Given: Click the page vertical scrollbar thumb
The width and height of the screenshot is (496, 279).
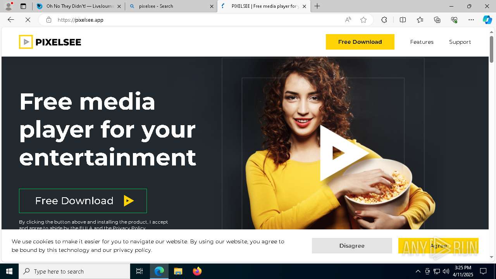Looking at the screenshot, I should 491,49.
